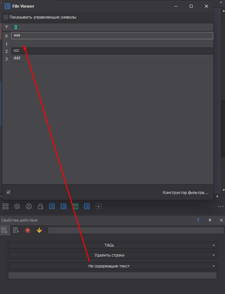Screen dimensions: 225x294
Task: Click the list-with-lightning action icon
Action: coord(16,230)
